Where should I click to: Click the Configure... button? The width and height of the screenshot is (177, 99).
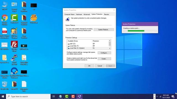(104, 53)
